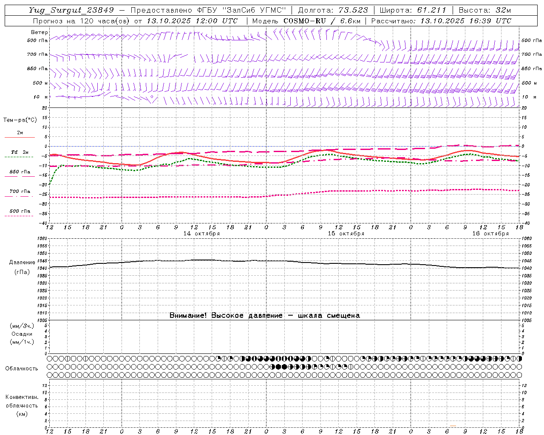Click the (мм/1ч.) precipitation unit label

pyautogui.click(x=22, y=342)
